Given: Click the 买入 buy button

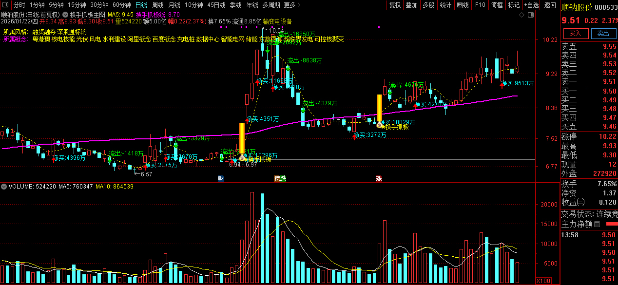Looking at the screenshot, I should click(x=576, y=33).
